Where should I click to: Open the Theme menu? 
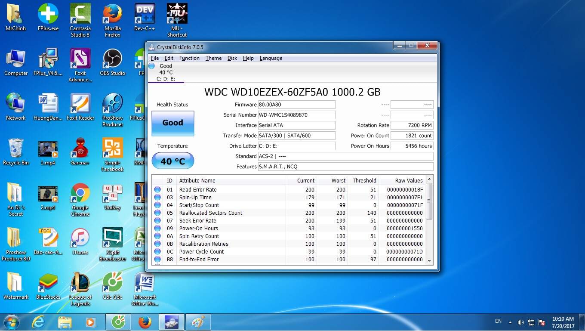click(213, 58)
